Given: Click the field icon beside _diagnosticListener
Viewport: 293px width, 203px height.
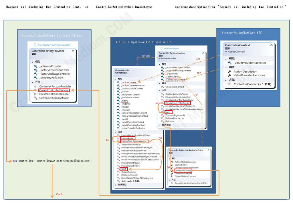Looking at the screenshot, I should [x=118, y=95].
